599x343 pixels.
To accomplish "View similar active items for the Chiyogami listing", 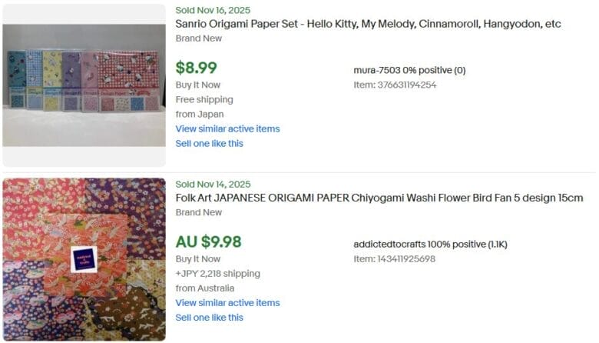I will coord(227,302).
